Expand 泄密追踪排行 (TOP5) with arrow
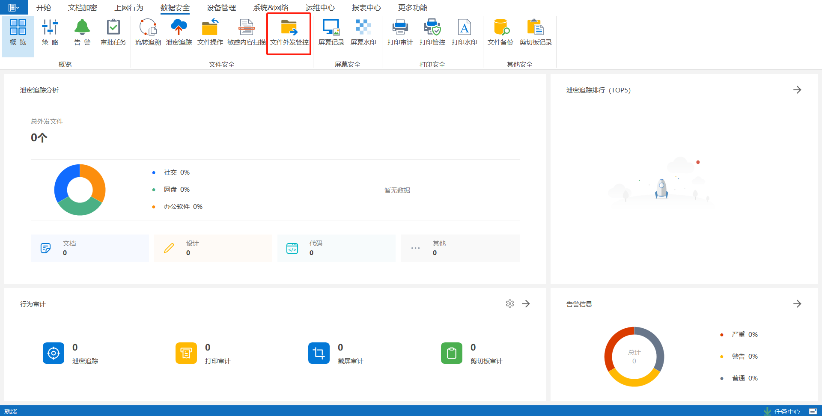 (x=797, y=90)
